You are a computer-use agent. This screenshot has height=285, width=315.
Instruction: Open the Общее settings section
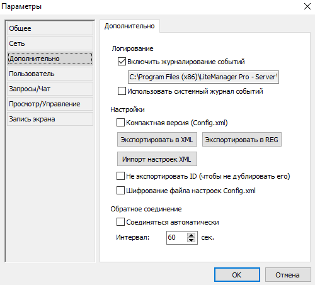tap(50, 28)
